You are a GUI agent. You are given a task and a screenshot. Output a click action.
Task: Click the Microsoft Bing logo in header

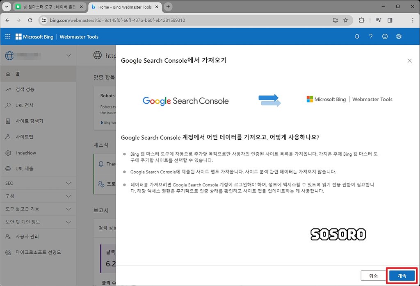(34, 36)
